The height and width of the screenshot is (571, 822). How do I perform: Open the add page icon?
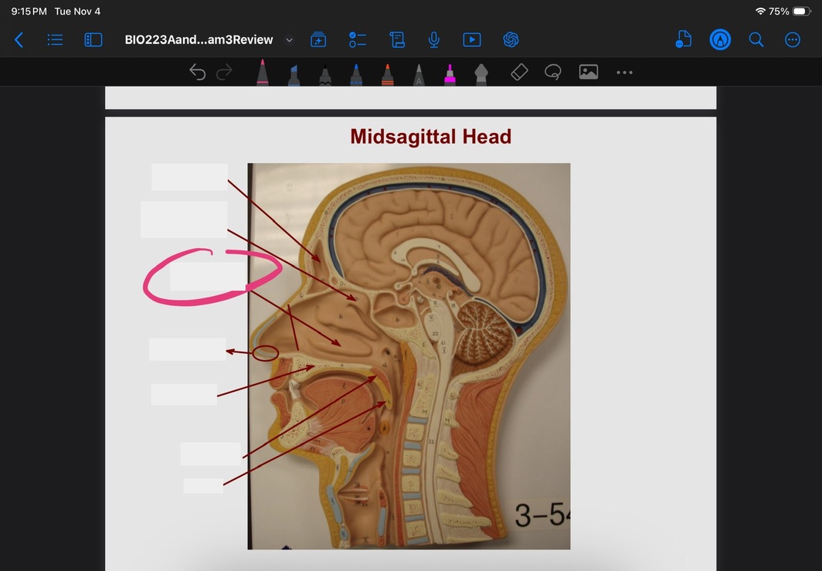[x=318, y=39]
